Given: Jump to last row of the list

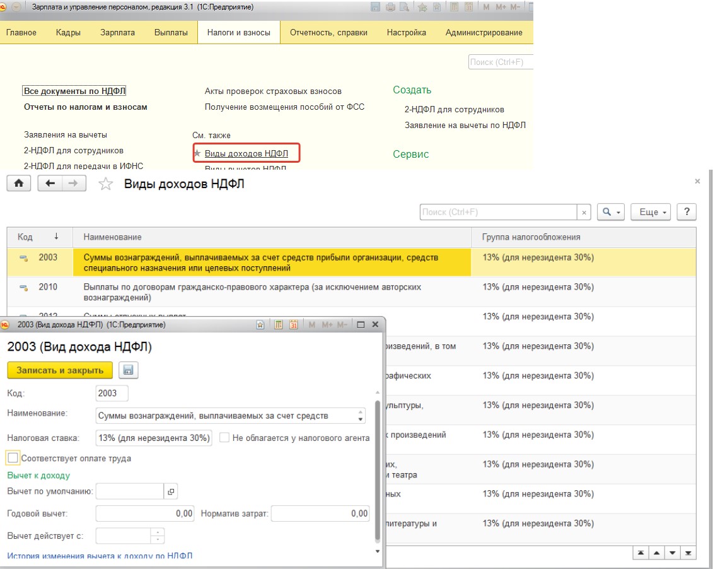Looking at the screenshot, I should coord(688,553).
